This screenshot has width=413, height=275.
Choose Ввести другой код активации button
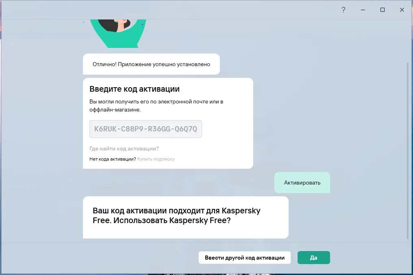pyautogui.click(x=245, y=258)
